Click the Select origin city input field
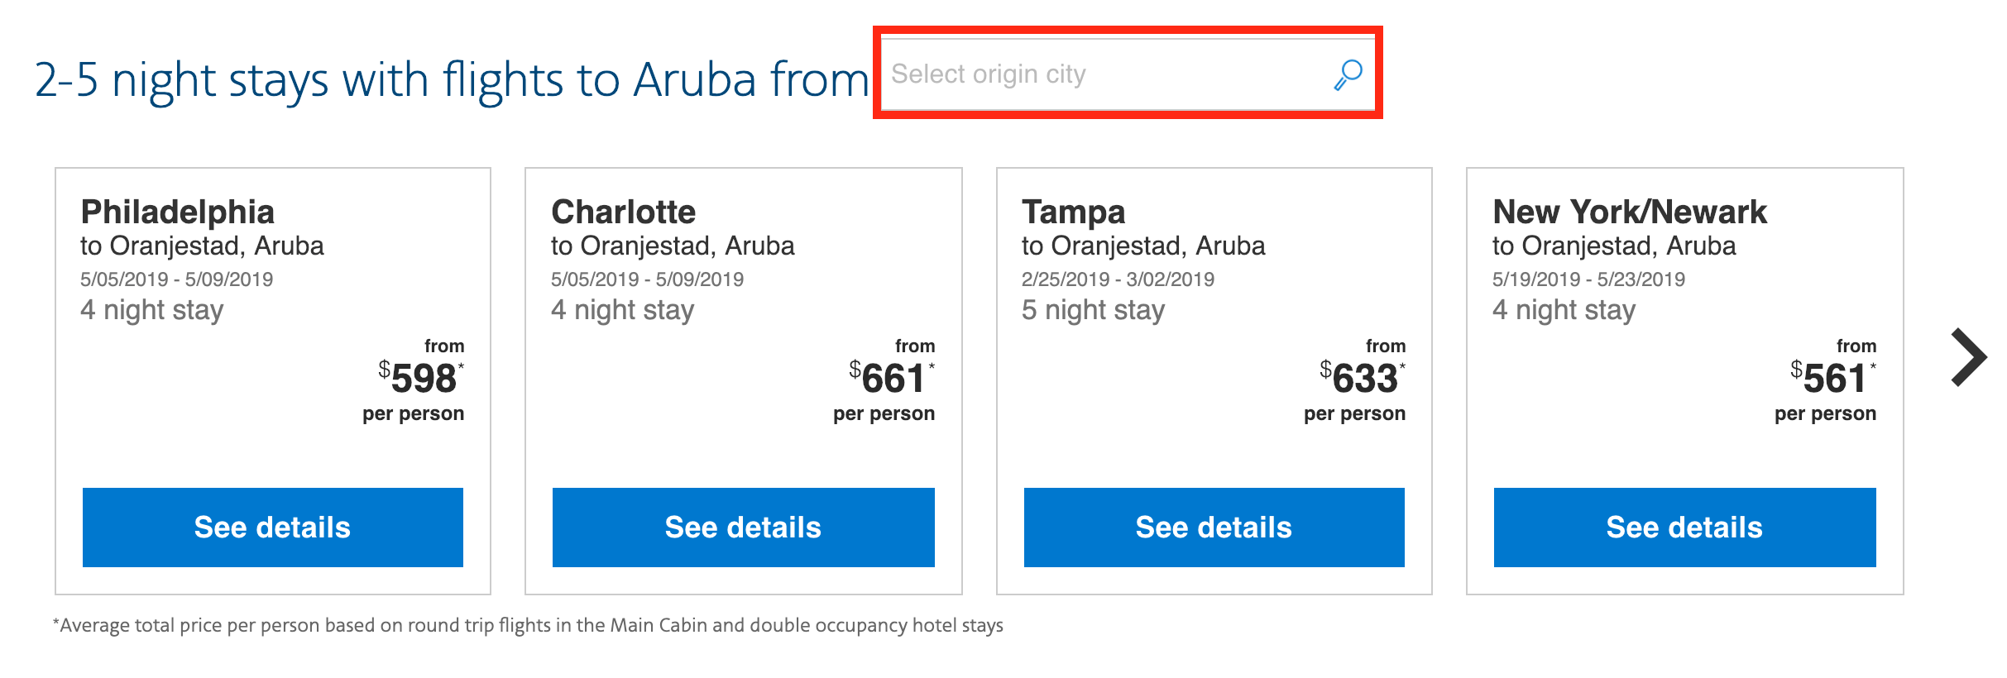2007x678 pixels. pos(1075,74)
